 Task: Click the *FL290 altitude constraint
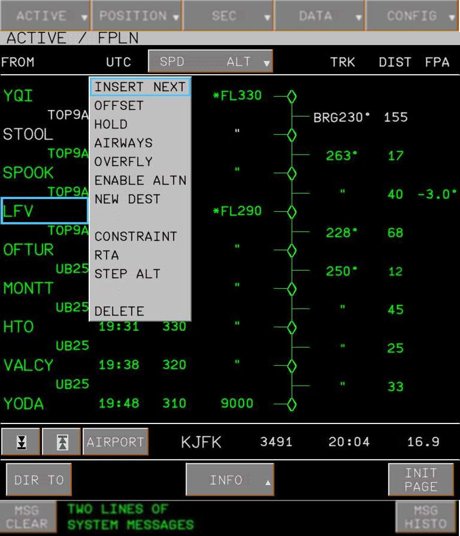237,211
